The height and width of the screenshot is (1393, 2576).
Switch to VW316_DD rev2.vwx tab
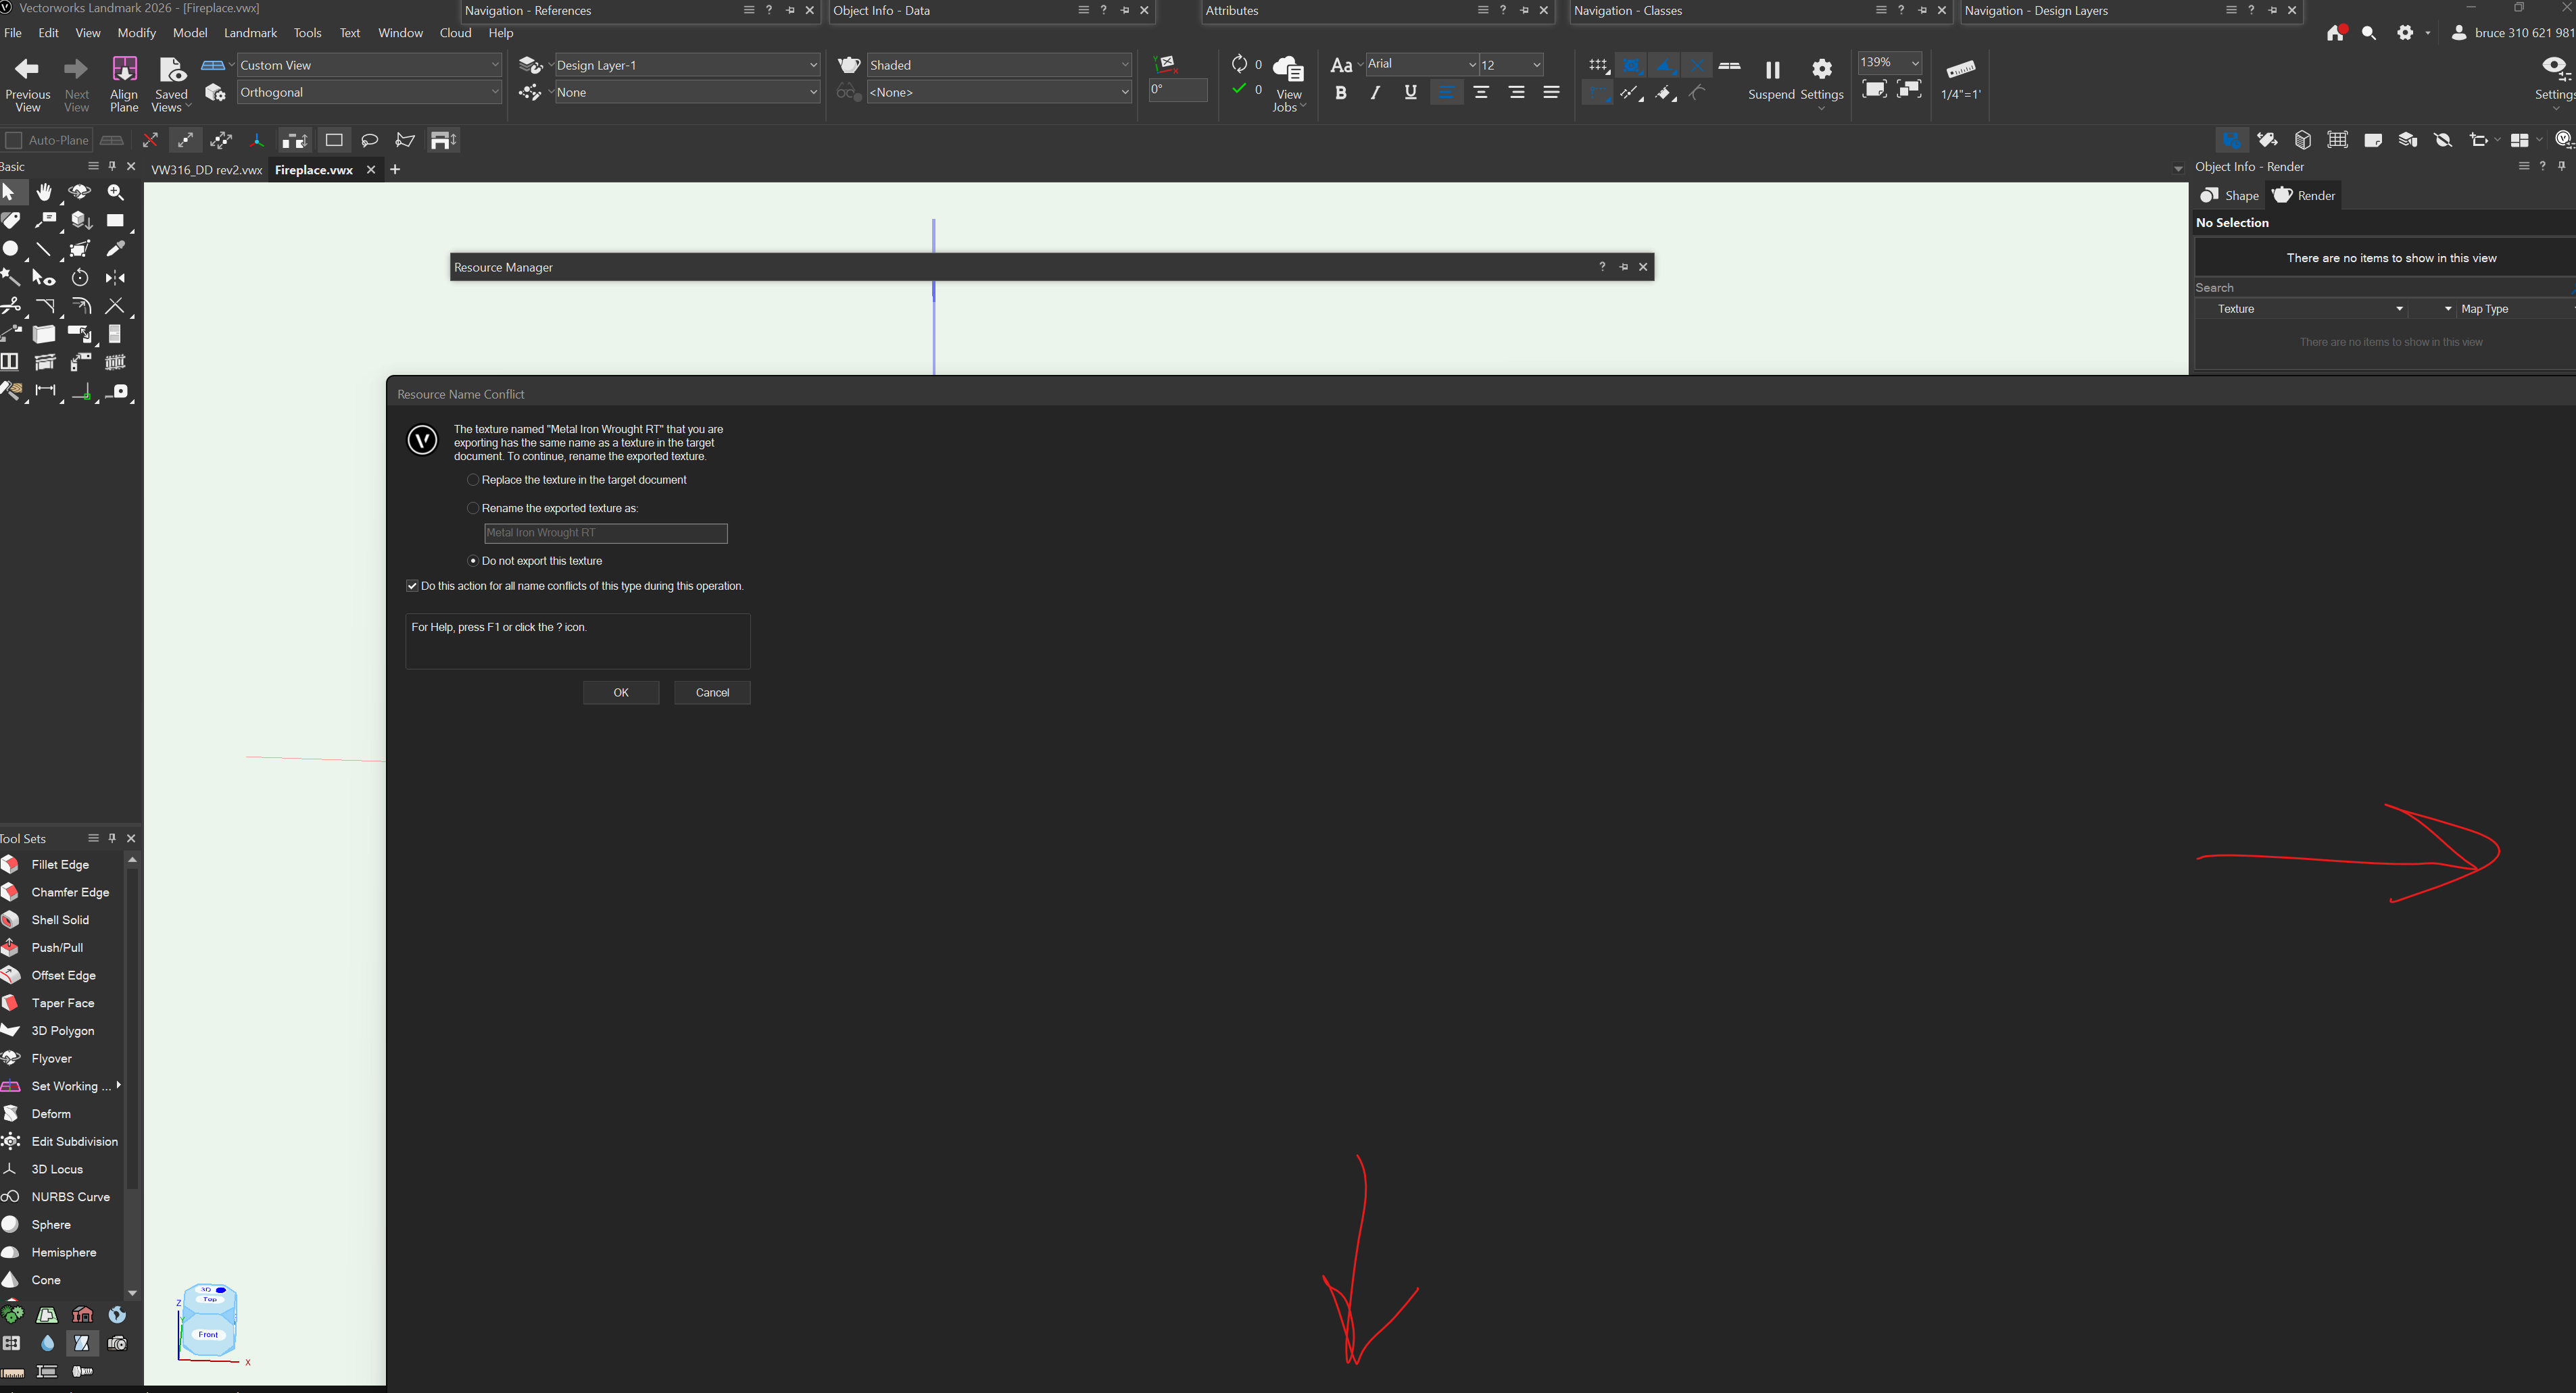[x=206, y=170]
